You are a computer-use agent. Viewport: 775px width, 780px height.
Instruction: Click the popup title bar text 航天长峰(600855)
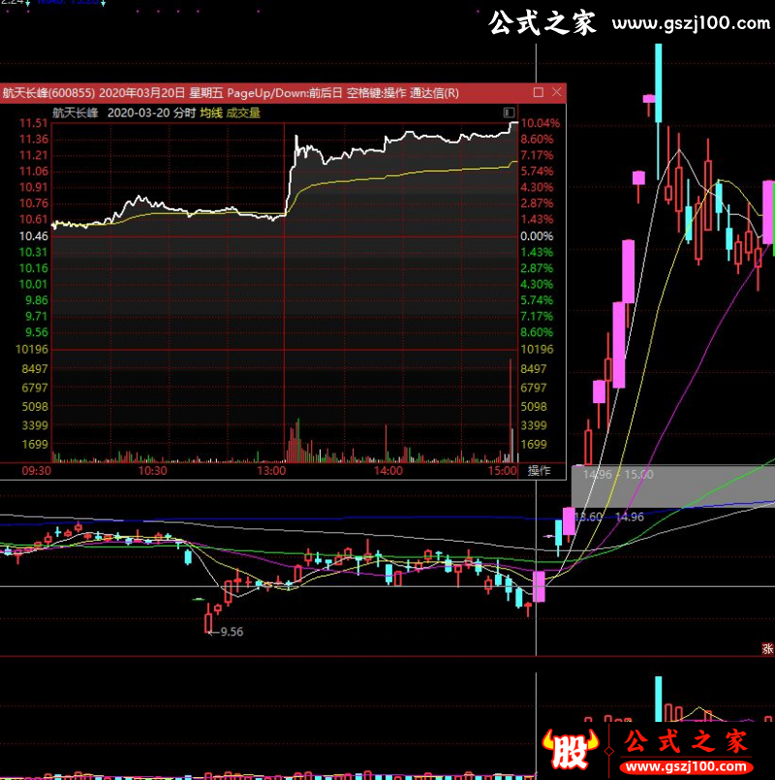pyautogui.click(x=48, y=93)
